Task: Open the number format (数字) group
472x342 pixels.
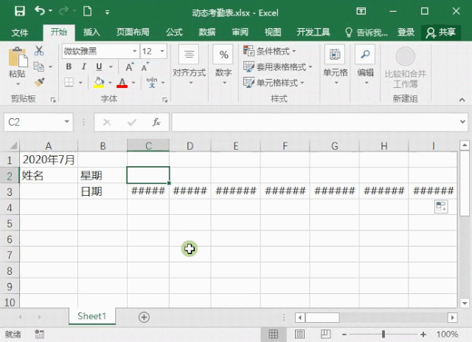Action: tap(223, 64)
